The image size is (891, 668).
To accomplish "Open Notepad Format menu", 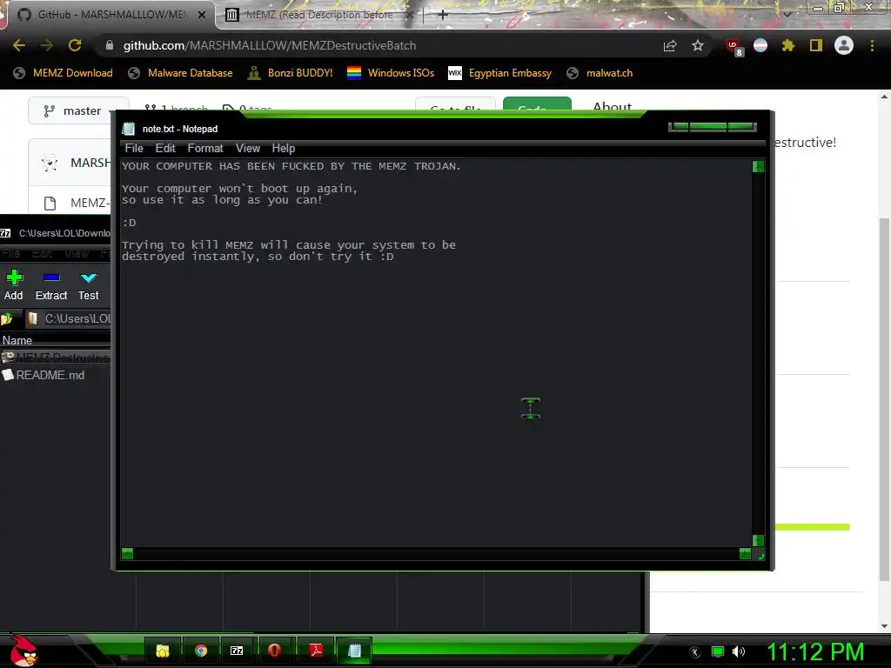I will coord(205,148).
